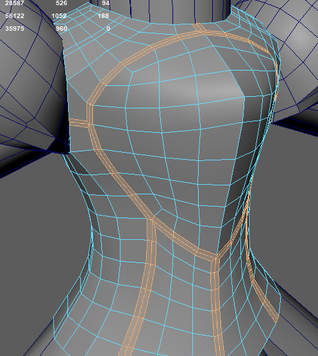Image resolution: width=318 pixels, height=356 pixels.
Task: Click the HUD value 94
Action: click(106, 3)
